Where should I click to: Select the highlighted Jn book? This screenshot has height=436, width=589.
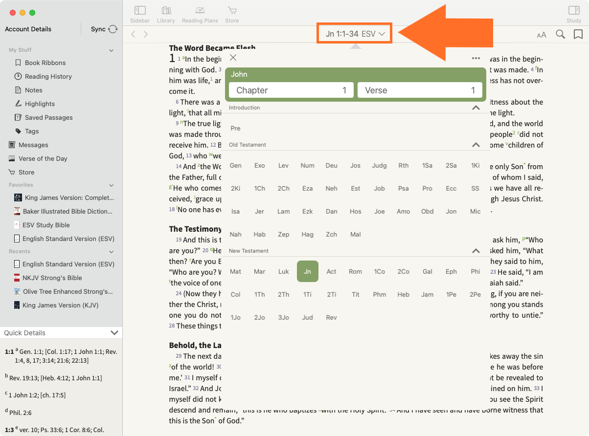tap(307, 271)
